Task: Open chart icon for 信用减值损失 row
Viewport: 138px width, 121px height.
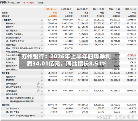Action: click(x=42, y=91)
